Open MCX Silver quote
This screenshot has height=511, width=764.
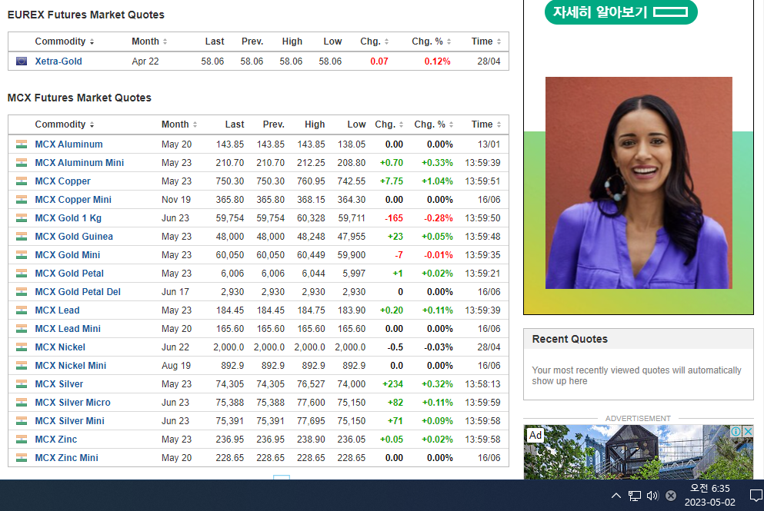pos(59,385)
